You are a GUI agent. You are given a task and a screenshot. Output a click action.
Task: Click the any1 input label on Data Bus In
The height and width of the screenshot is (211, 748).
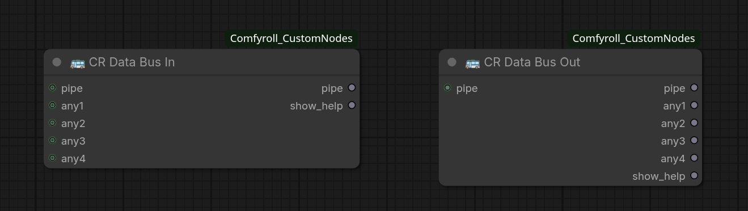pos(73,106)
